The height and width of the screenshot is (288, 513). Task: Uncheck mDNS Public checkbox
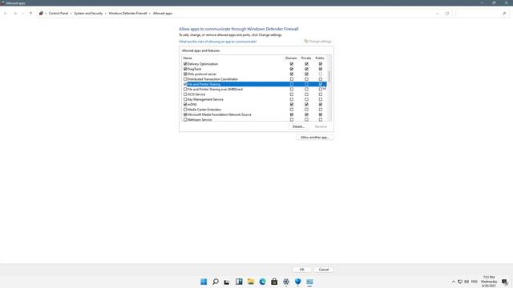pyautogui.click(x=321, y=105)
